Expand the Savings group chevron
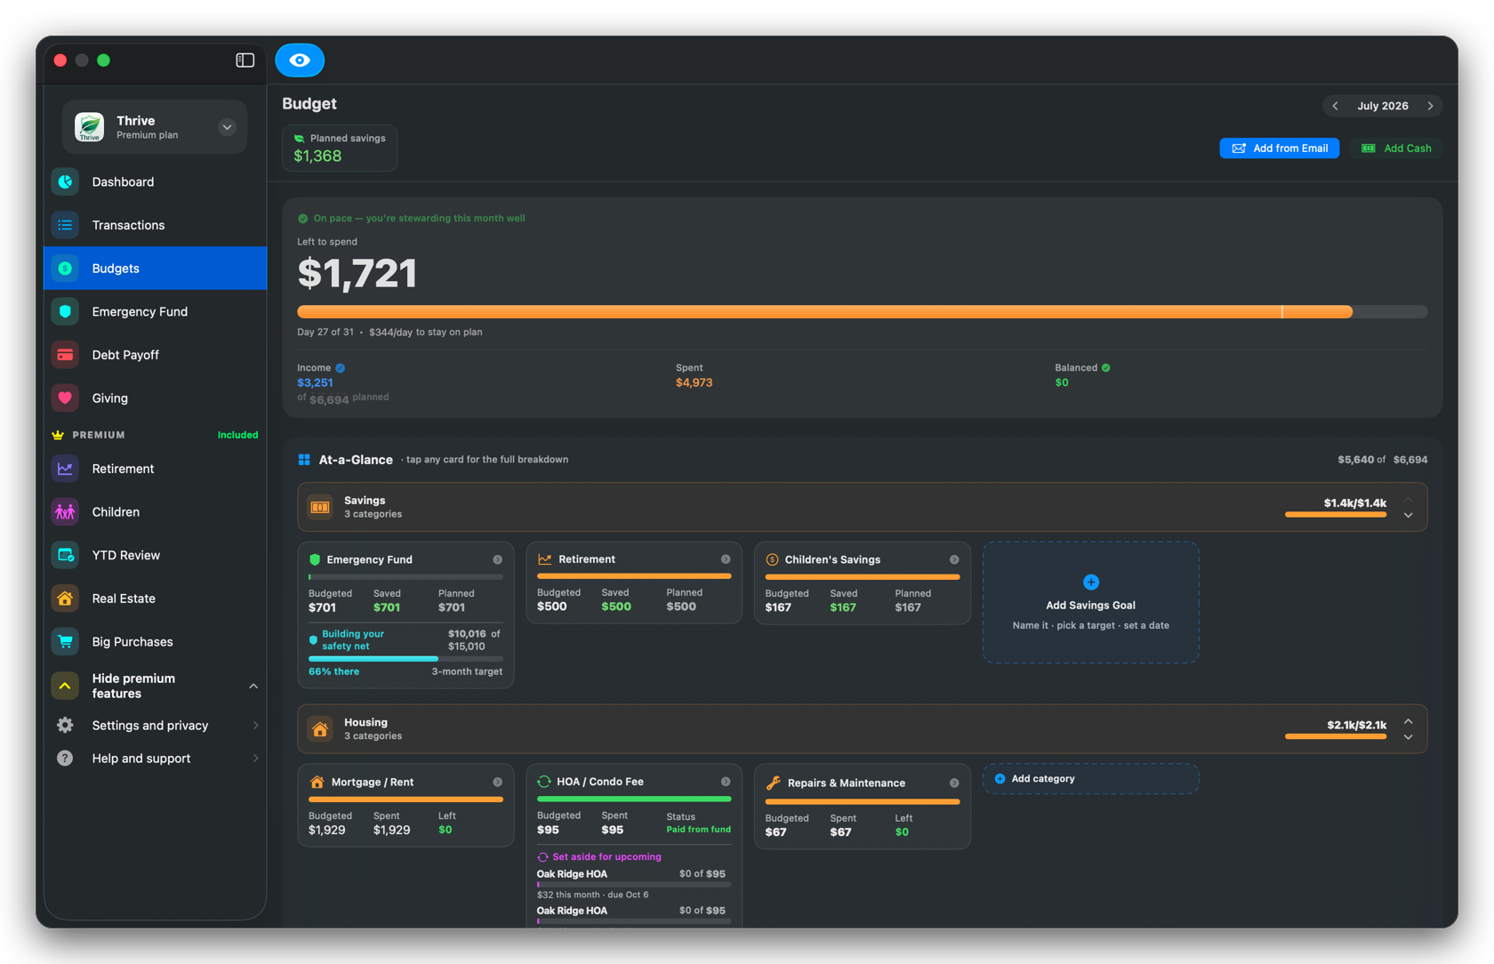This screenshot has height=964, width=1494. pos(1409,516)
